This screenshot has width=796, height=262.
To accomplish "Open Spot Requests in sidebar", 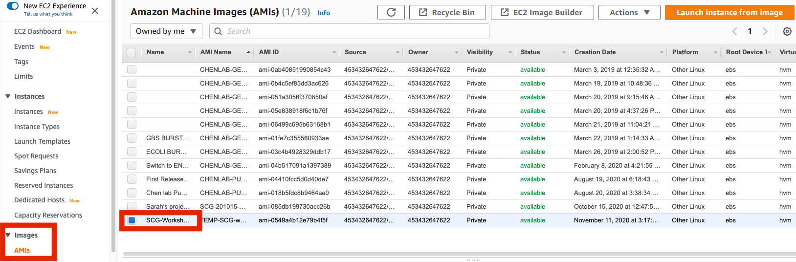I will (36, 156).
